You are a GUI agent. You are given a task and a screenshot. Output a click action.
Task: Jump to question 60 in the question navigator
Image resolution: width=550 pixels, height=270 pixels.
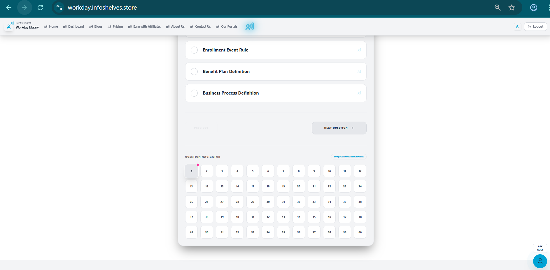pos(360,232)
